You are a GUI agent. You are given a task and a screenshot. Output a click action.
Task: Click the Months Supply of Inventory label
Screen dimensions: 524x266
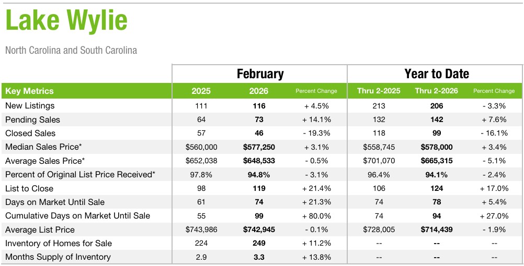[58, 257]
